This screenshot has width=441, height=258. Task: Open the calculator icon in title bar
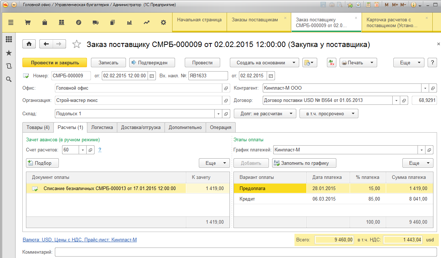(x=368, y=5)
